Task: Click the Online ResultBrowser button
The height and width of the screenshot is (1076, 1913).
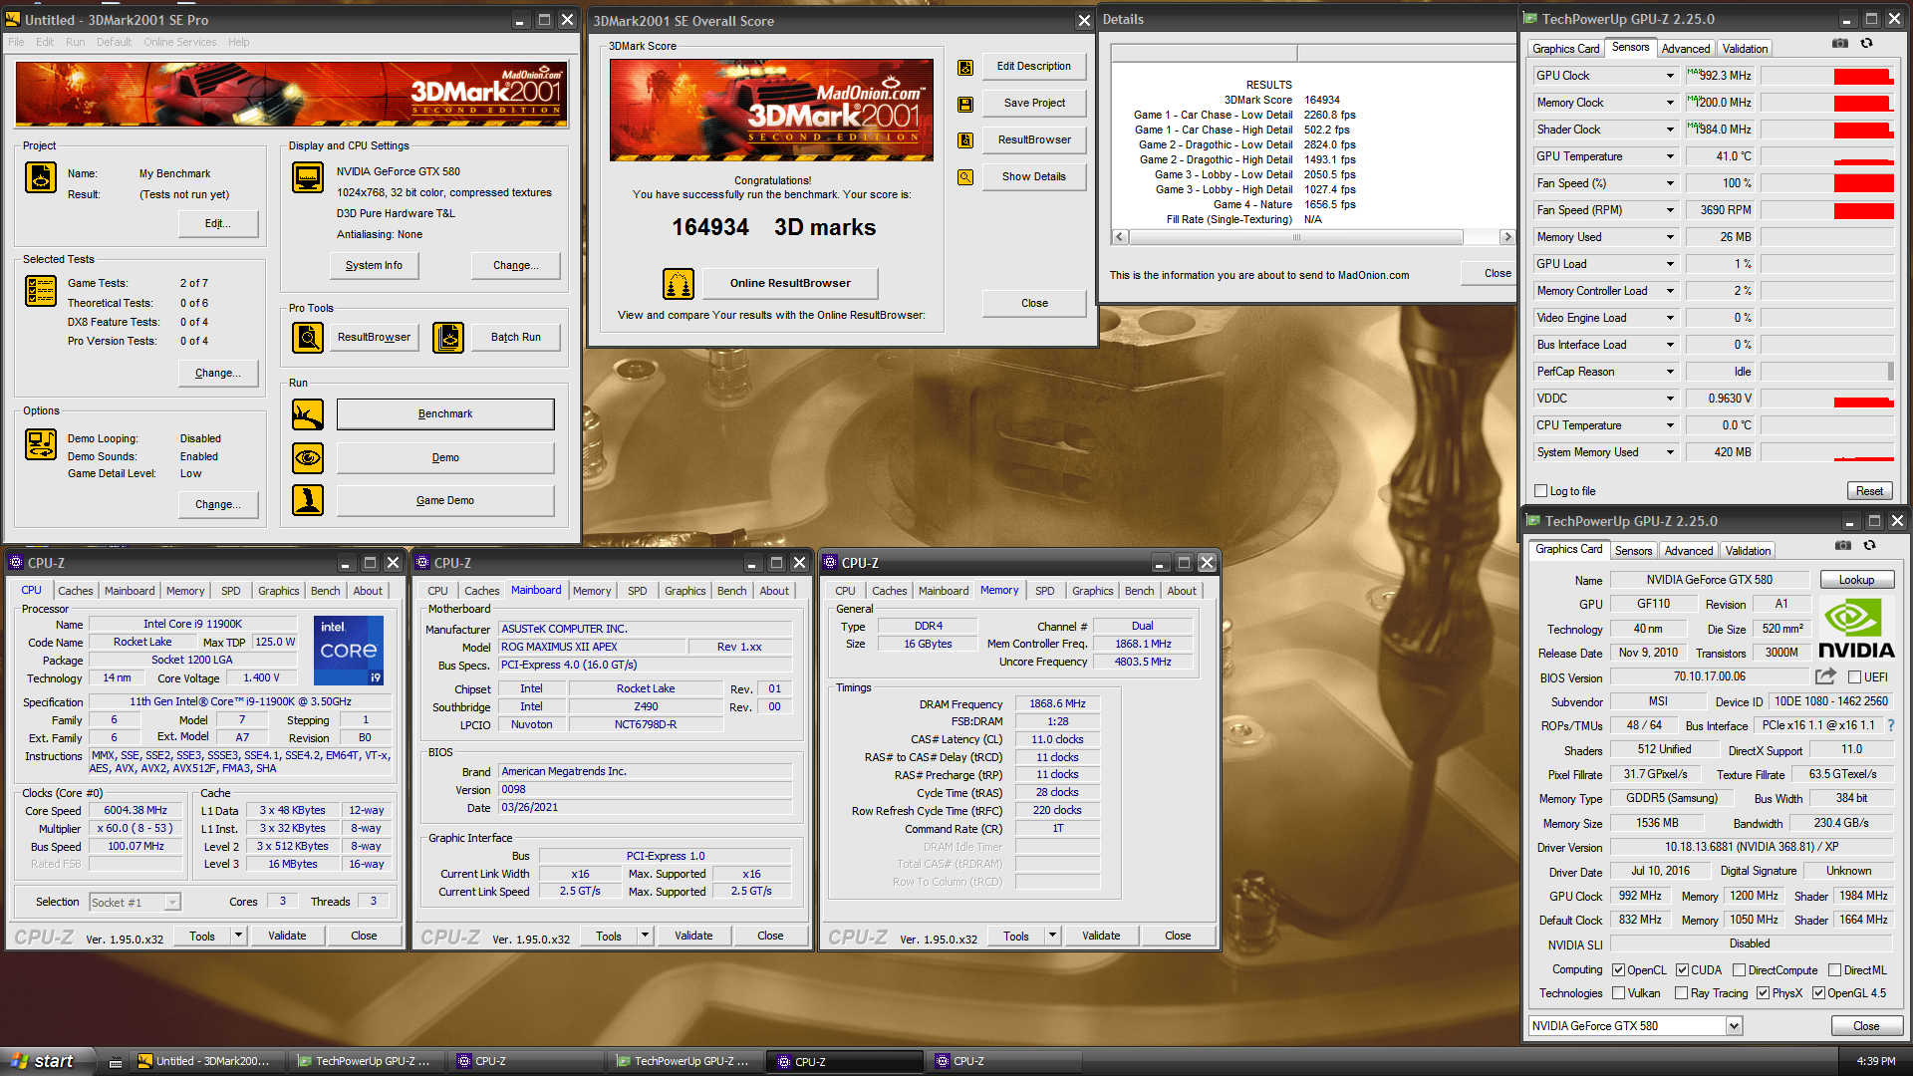Action: point(790,284)
